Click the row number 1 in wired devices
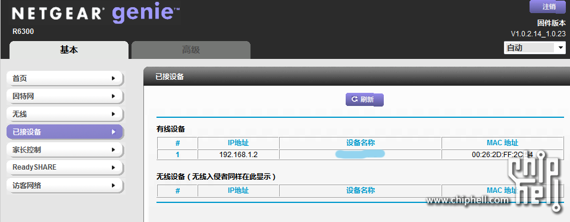Viewport: 570px width, 222px height. [177, 154]
